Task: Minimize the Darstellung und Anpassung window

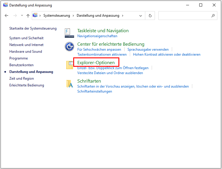Action: (x=188, y=5)
